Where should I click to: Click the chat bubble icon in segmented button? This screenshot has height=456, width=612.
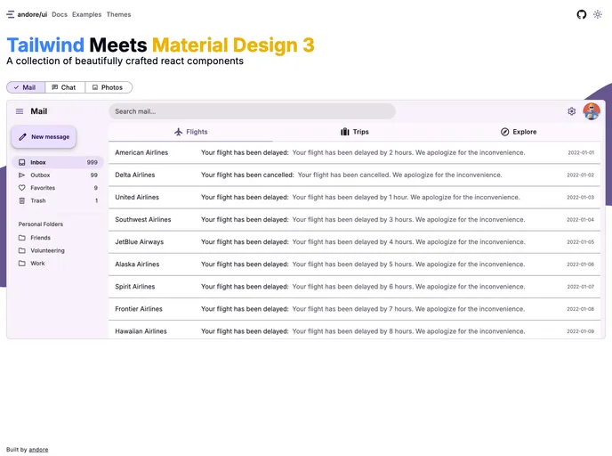coord(54,87)
